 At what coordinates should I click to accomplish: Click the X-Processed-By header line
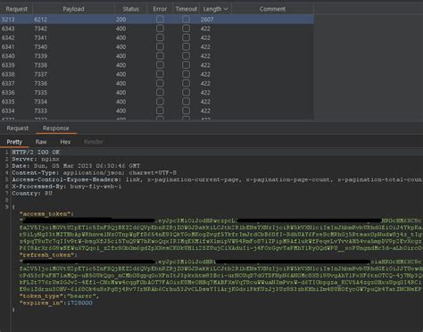pyautogui.click(x=67, y=187)
